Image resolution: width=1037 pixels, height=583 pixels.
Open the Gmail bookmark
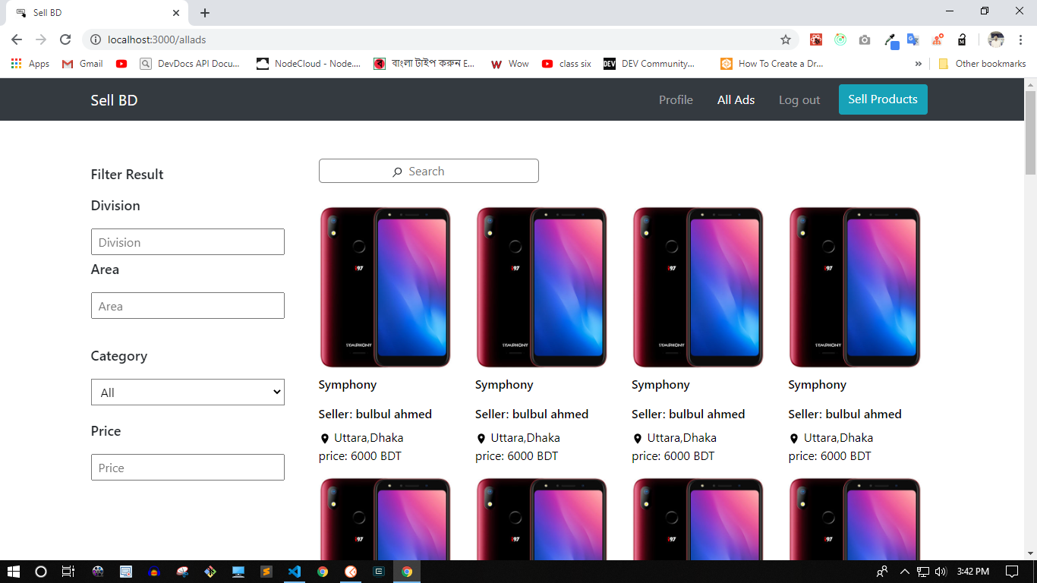[x=83, y=64]
